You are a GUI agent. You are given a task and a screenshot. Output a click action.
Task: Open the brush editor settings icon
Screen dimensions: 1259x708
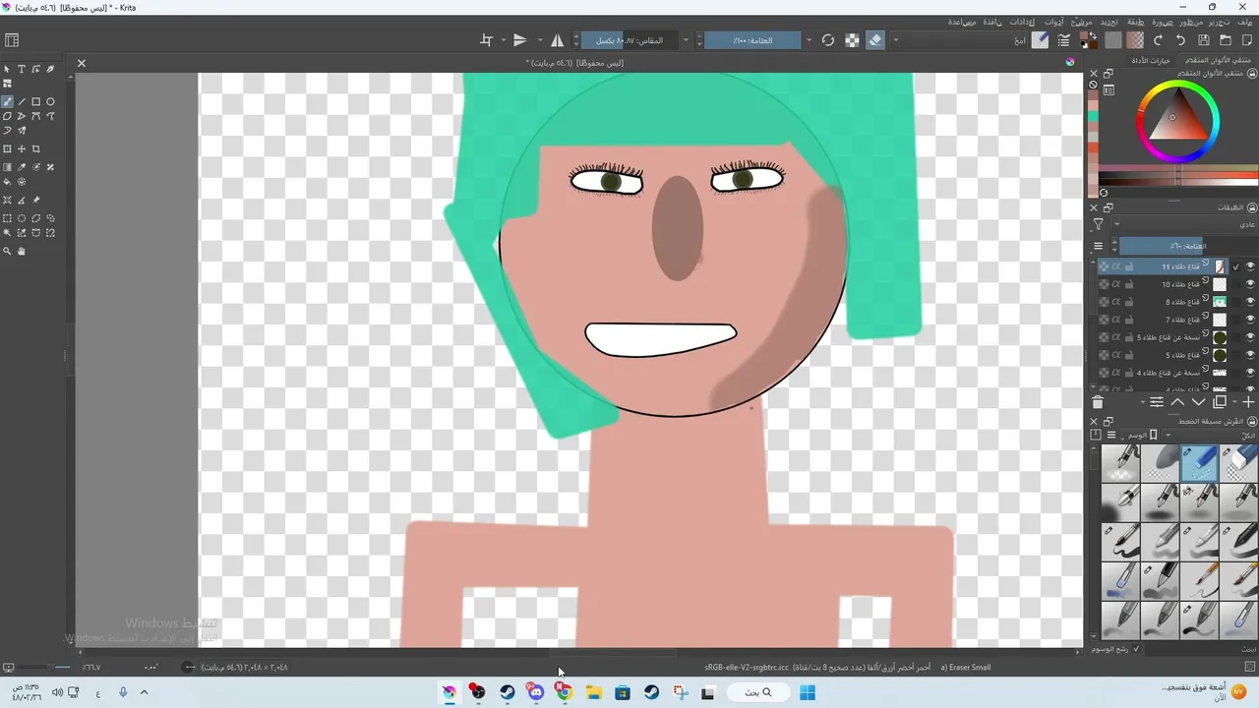pos(1063,40)
